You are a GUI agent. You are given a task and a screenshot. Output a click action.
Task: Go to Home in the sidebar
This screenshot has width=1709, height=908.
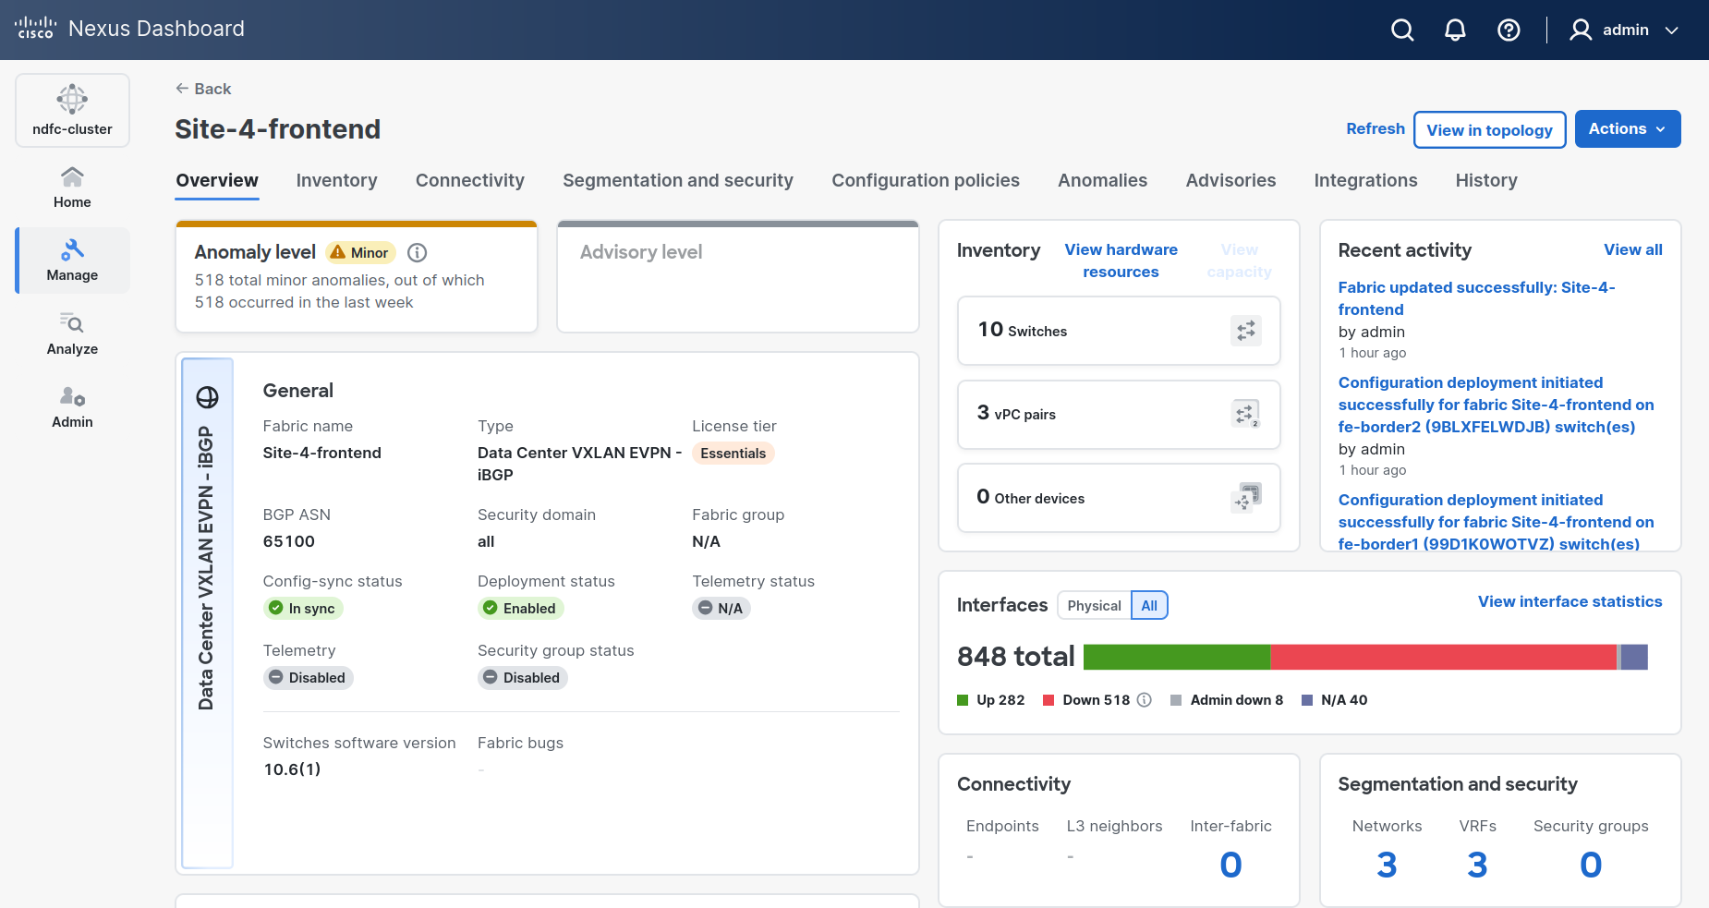(x=72, y=188)
